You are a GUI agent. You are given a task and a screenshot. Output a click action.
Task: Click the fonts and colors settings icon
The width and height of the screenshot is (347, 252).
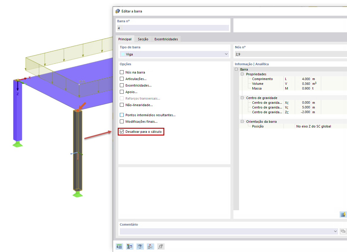coord(130,246)
